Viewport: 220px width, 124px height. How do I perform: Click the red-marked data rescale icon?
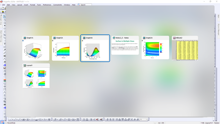(97, 120)
